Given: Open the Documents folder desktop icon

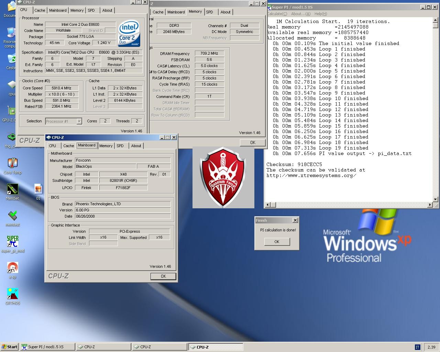Looking at the screenshot, I should (x=10, y=9).
